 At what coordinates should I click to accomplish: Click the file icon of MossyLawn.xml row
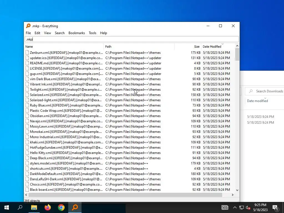[x=27, y=126]
